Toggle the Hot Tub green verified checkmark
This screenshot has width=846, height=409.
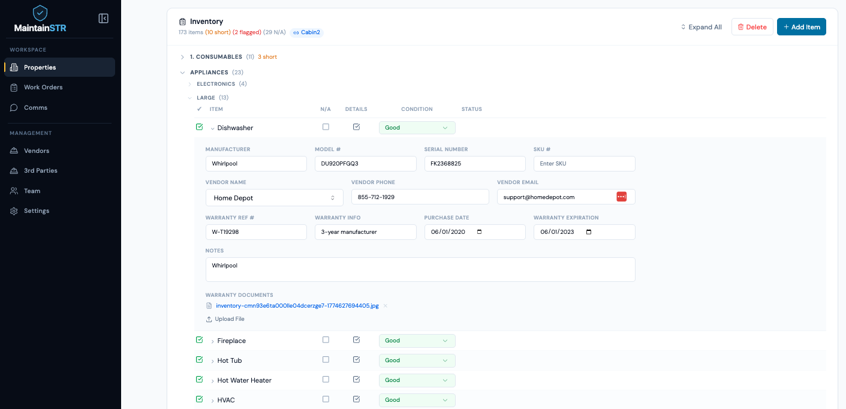(200, 360)
